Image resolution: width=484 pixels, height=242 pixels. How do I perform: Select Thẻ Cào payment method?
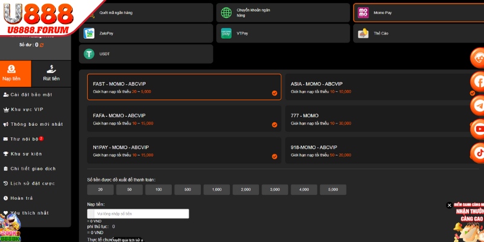point(419,33)
